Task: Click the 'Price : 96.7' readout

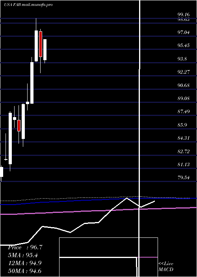Action: pos(25,247)
